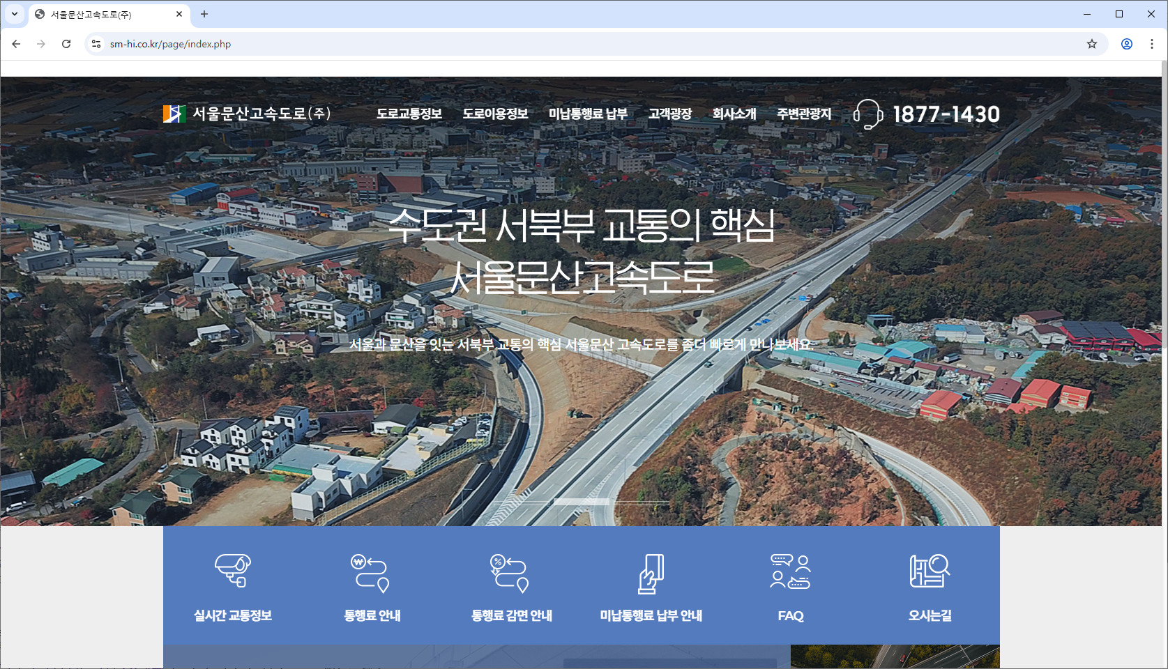Click the 미납통행료 납부 안내 label

[651, 615]
